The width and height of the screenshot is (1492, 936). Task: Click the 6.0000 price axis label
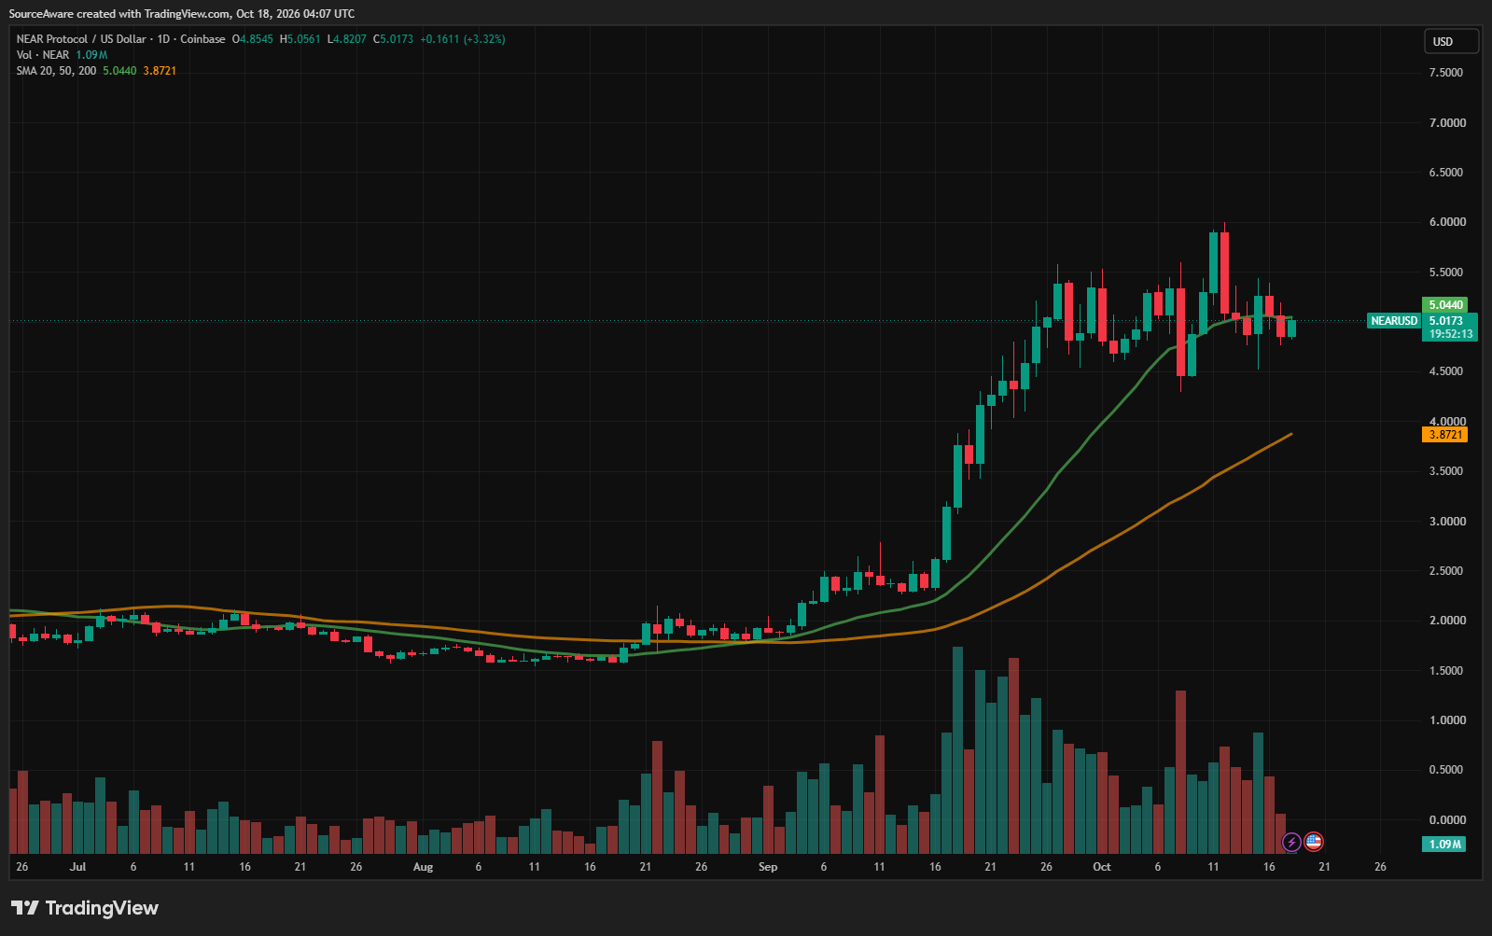pos(1447,222)
